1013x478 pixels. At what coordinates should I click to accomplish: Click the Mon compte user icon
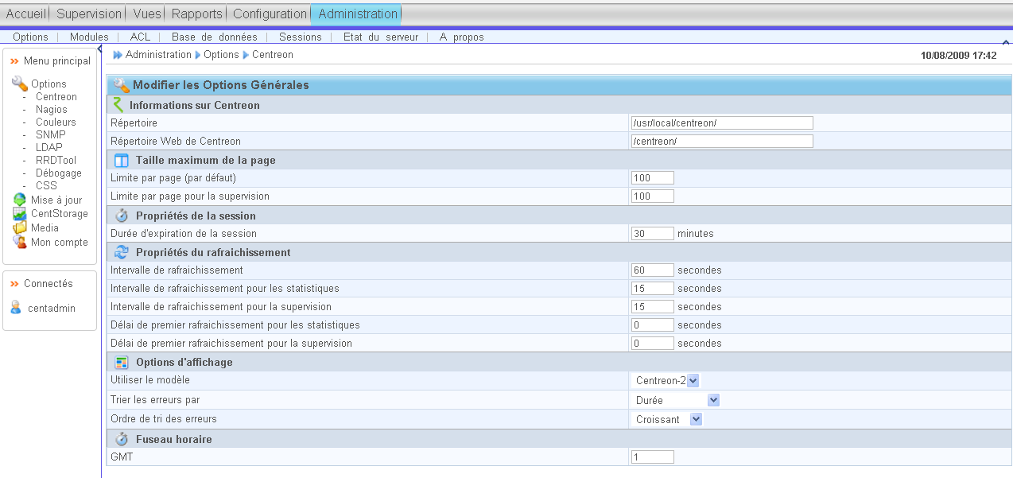coord(19,242)
